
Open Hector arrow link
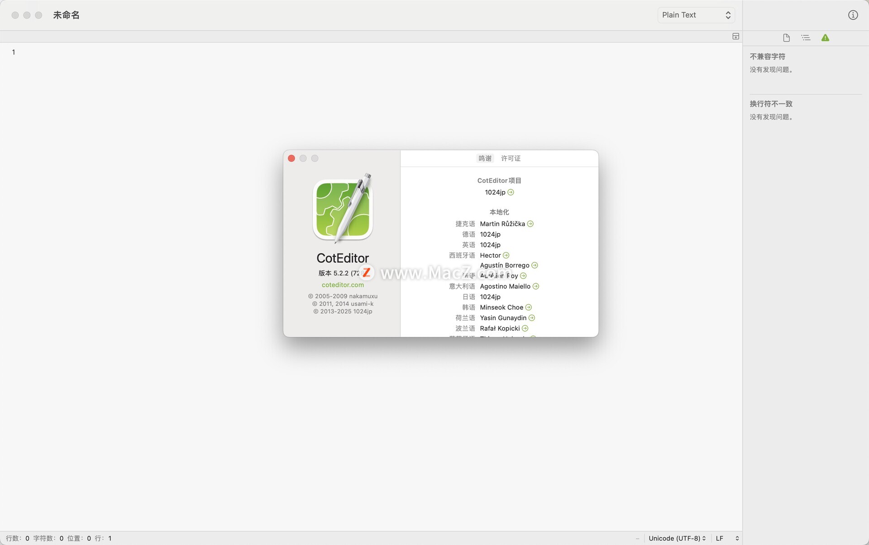coord(506,255)
